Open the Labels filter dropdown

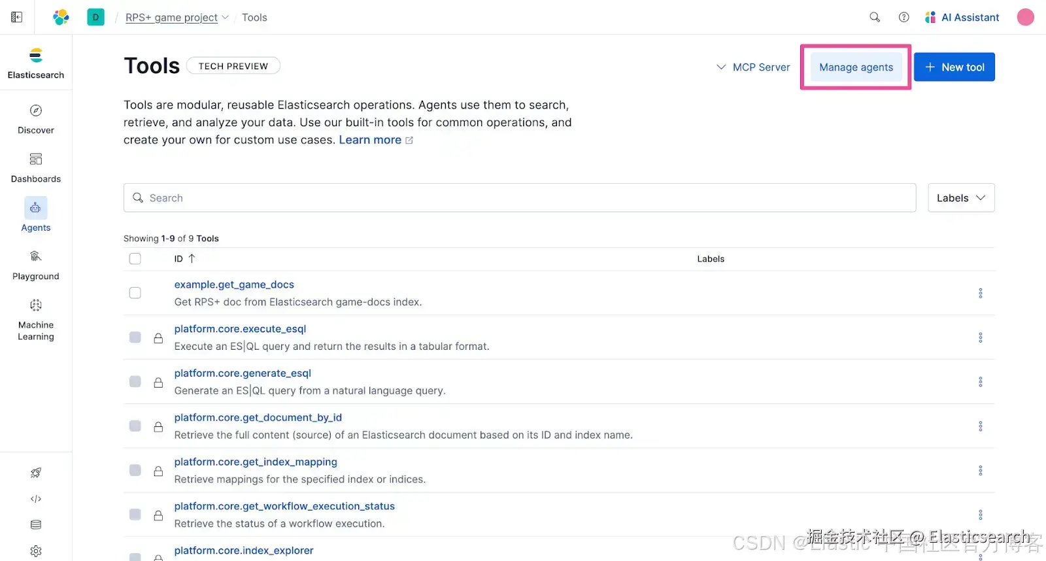click(961, 198)
